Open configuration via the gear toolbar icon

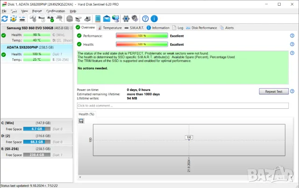coord(126,19)
